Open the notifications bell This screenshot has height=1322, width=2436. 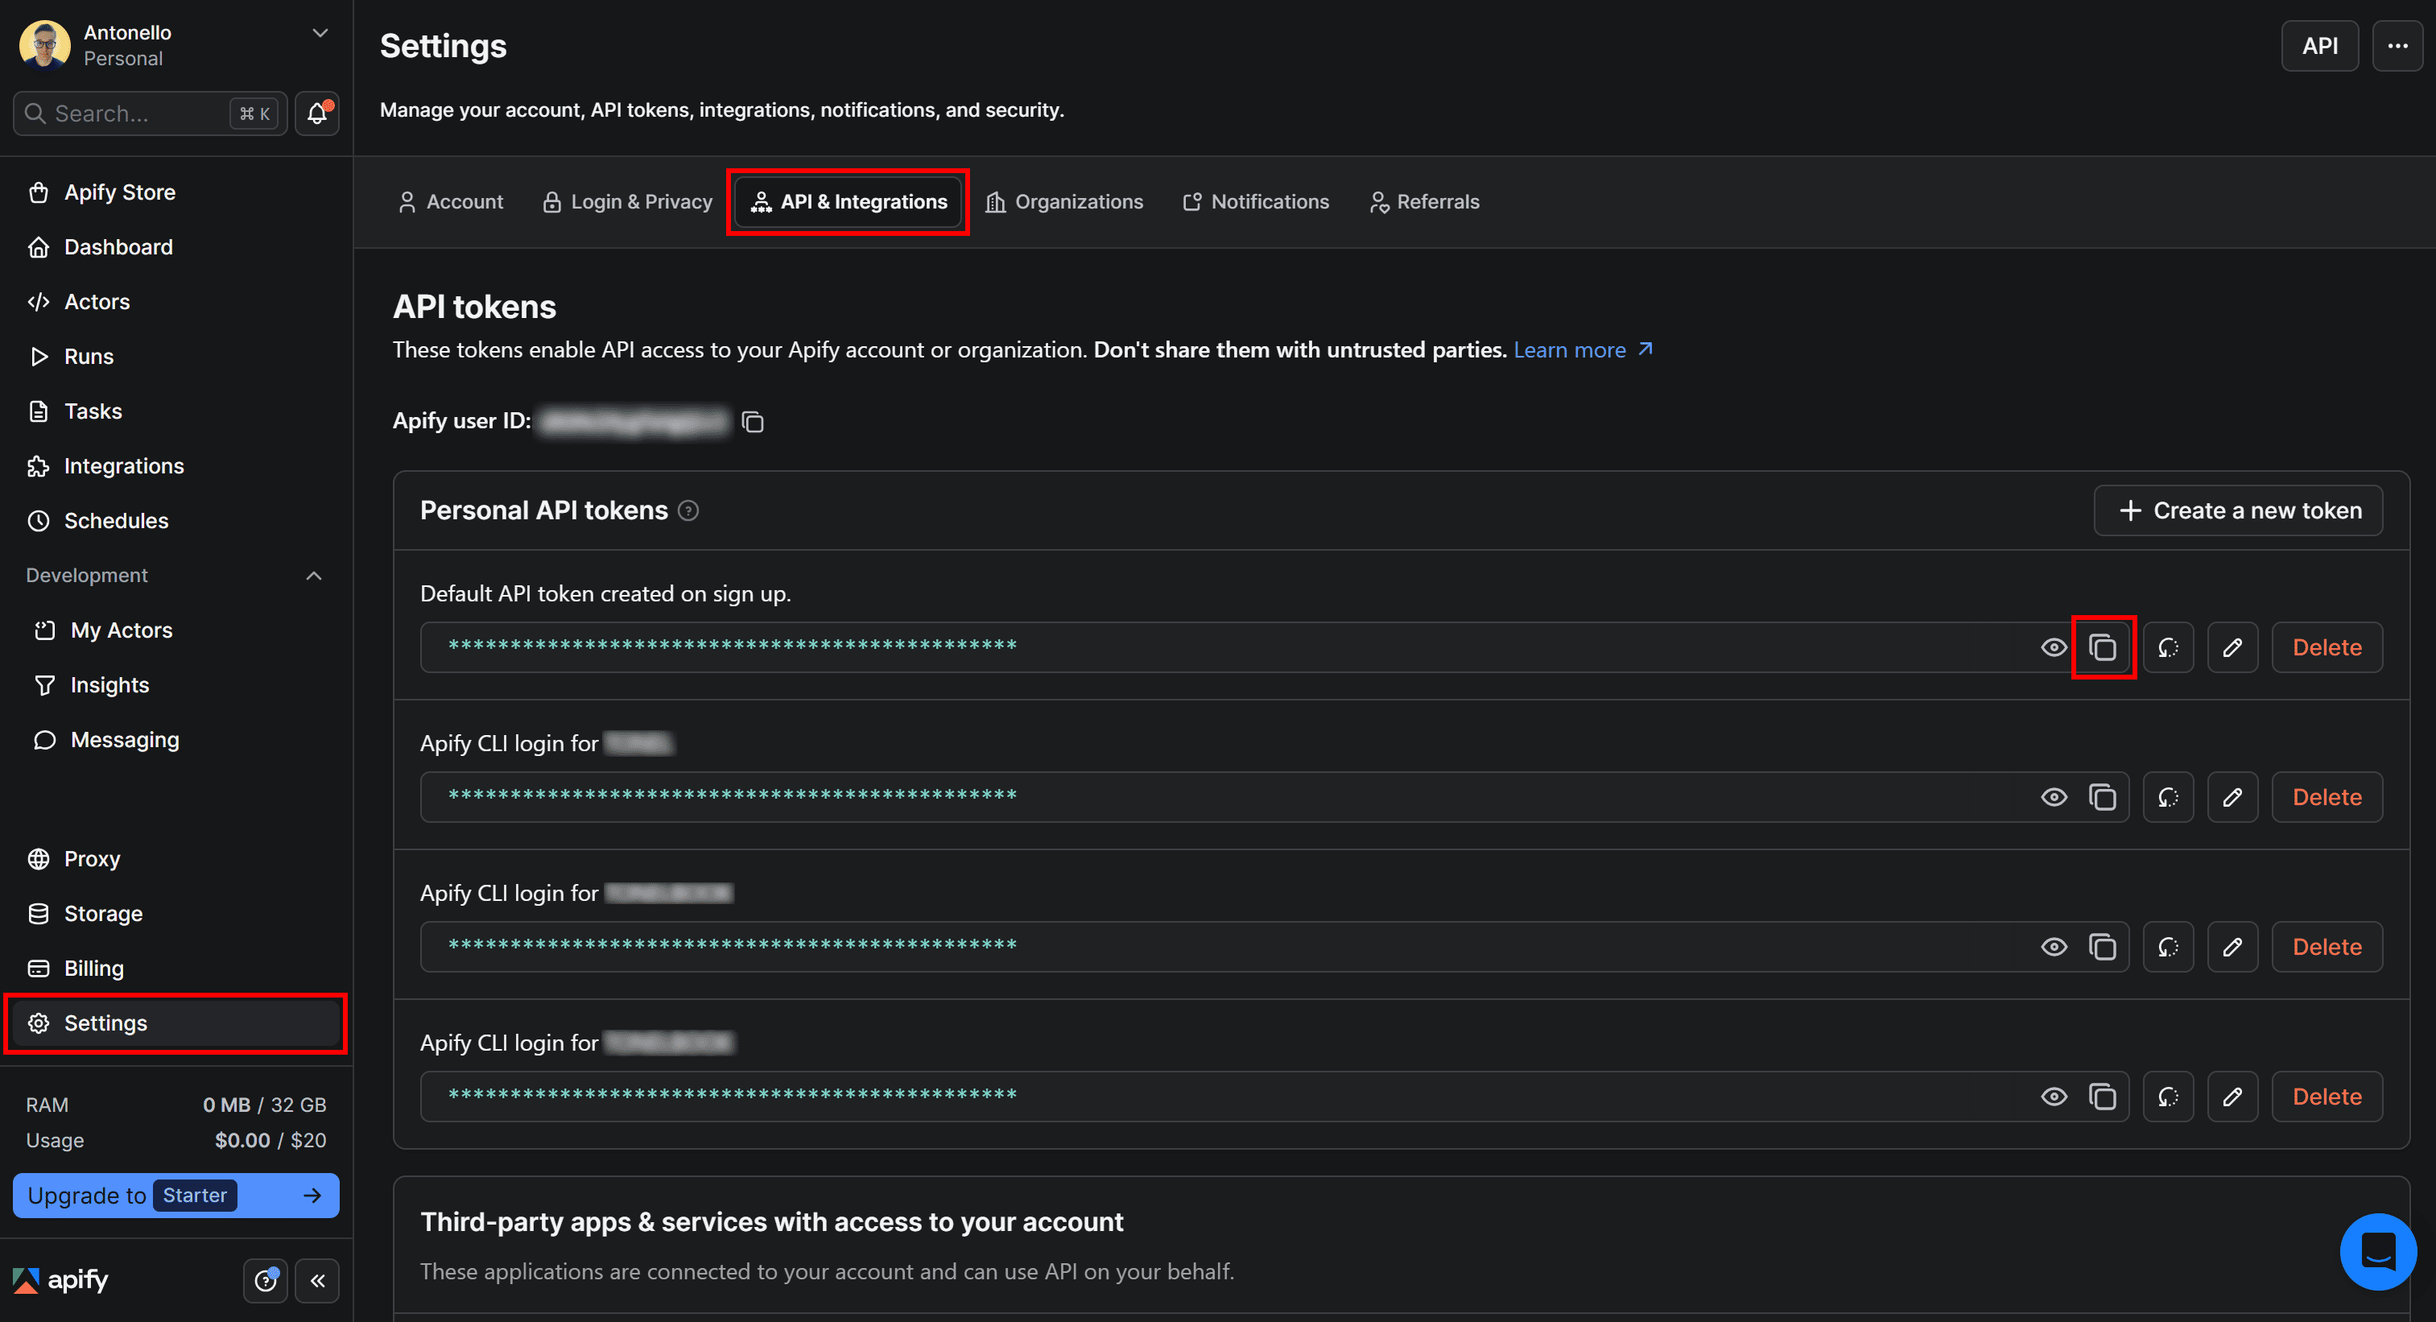[x=318, y=114]
